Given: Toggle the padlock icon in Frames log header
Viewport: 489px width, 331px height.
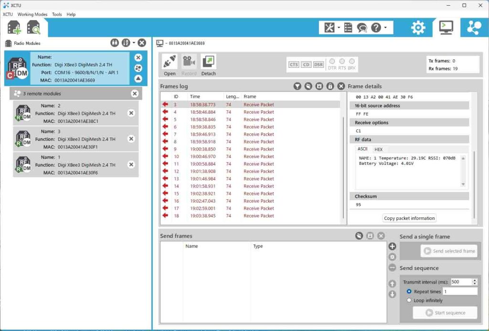Looking at the screenshot, I should (330, 86).
